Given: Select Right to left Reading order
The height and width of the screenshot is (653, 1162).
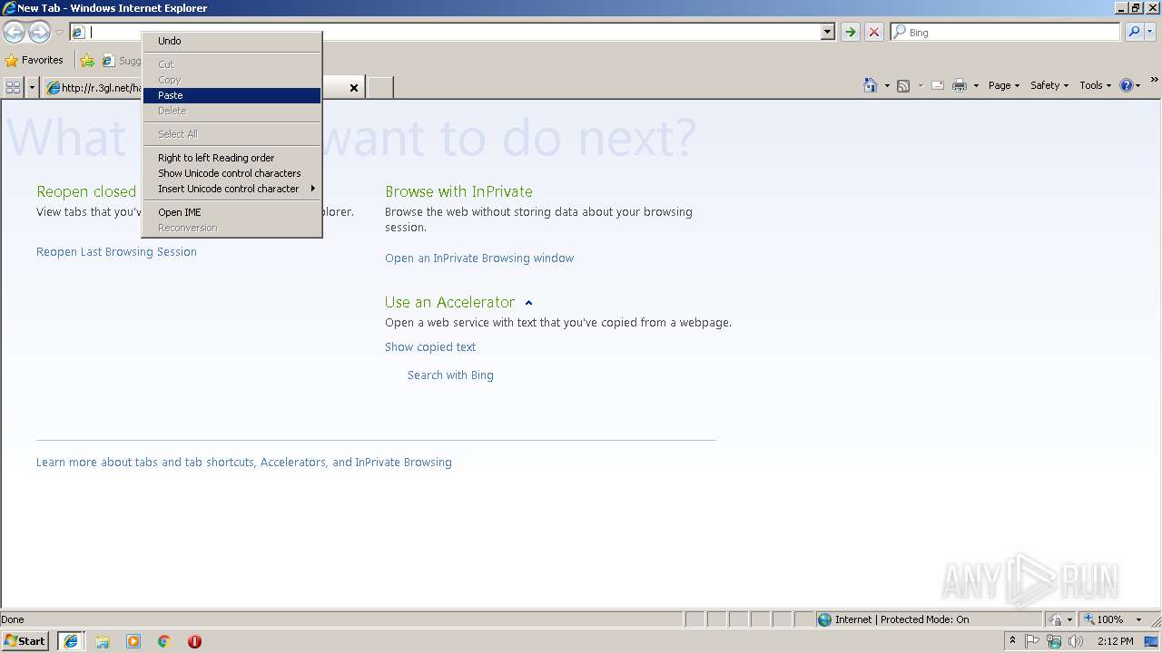Looking at the screenshot, I should click(x=232, y=158).
